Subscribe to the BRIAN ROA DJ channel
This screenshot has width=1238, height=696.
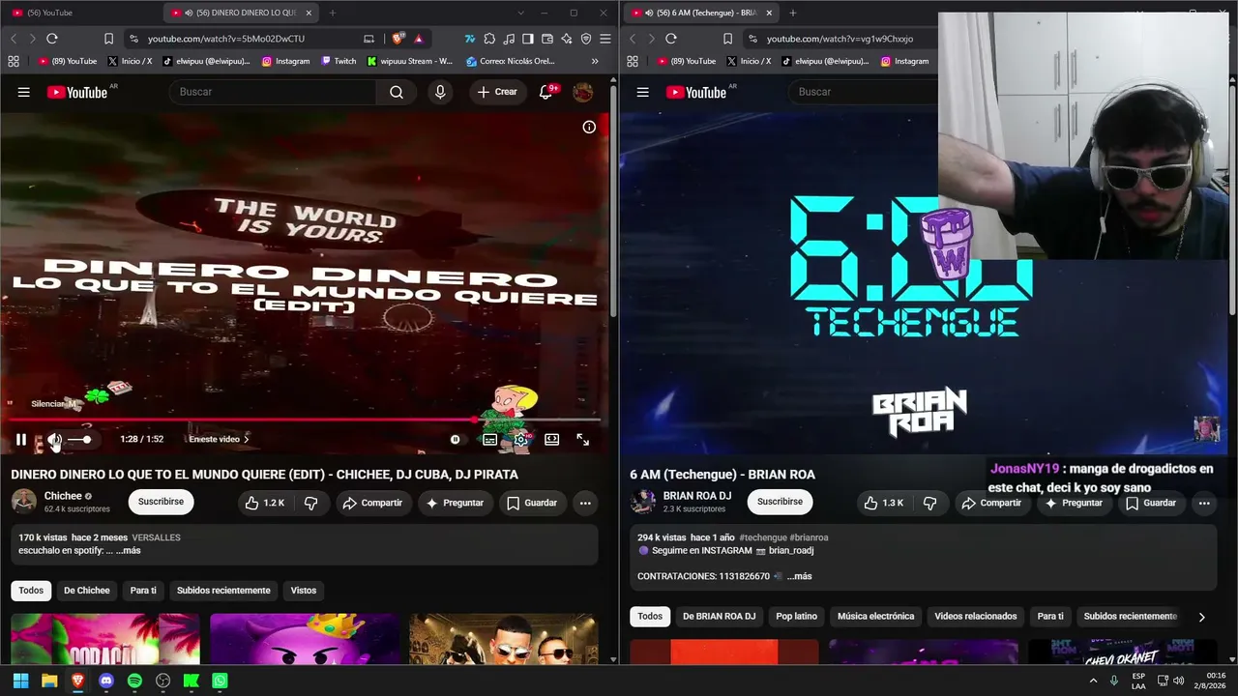(x=780, y=502)
